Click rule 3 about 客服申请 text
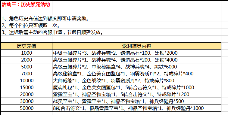This screenshot has height=115, width=228. (x=52, y=32)
